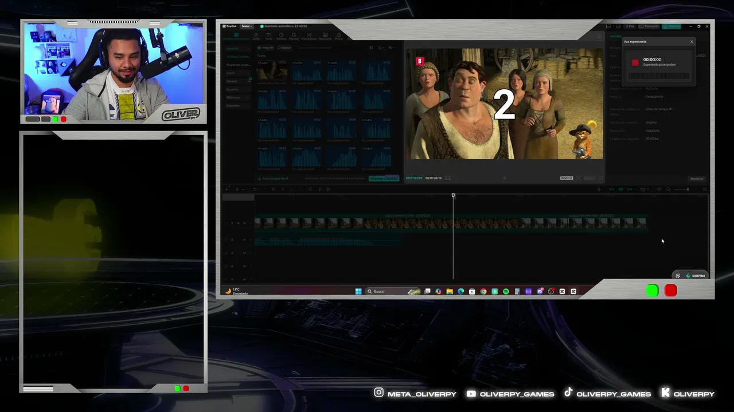Open the player menu icon

pos(600,37)
